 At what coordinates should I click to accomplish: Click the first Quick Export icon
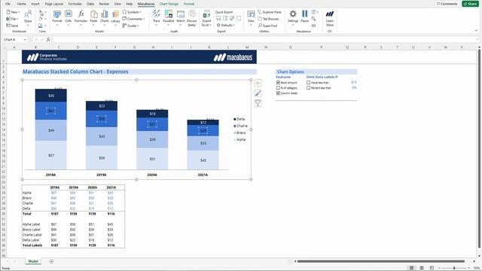218,18
